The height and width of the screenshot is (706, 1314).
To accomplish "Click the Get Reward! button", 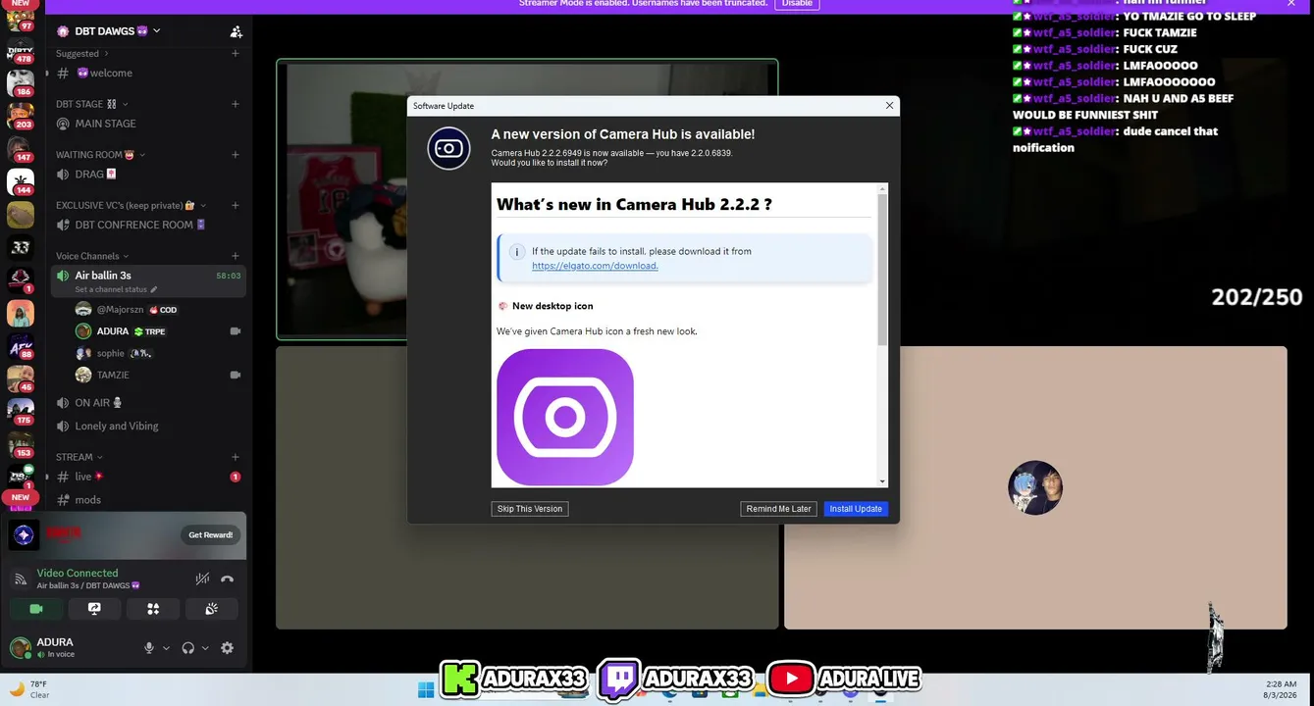I will point(210,534).
